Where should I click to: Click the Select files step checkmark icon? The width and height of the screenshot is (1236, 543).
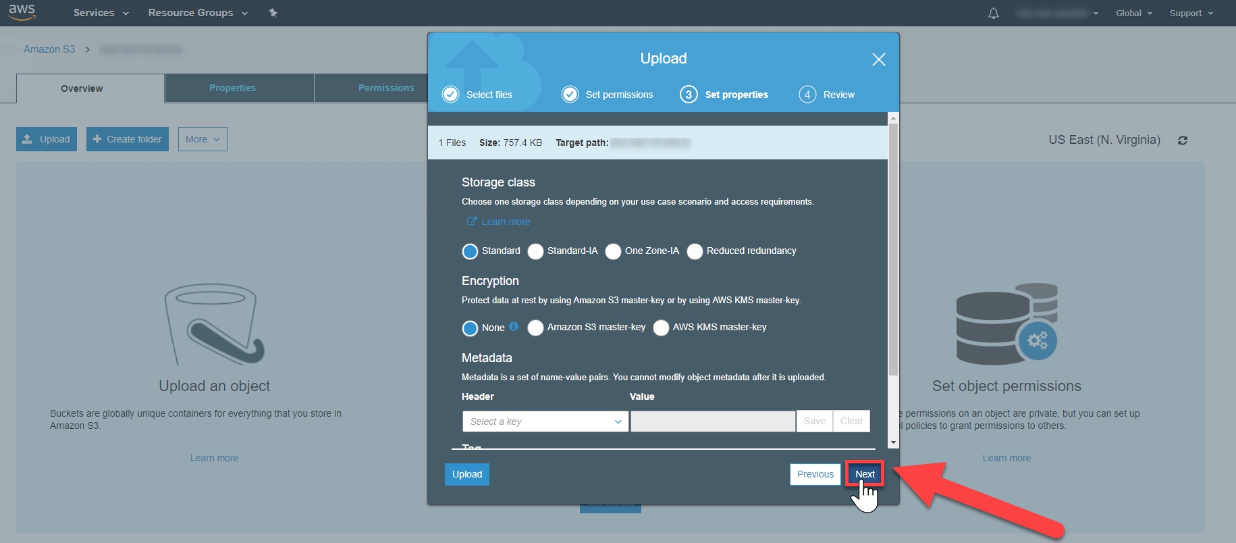(450, 95)
